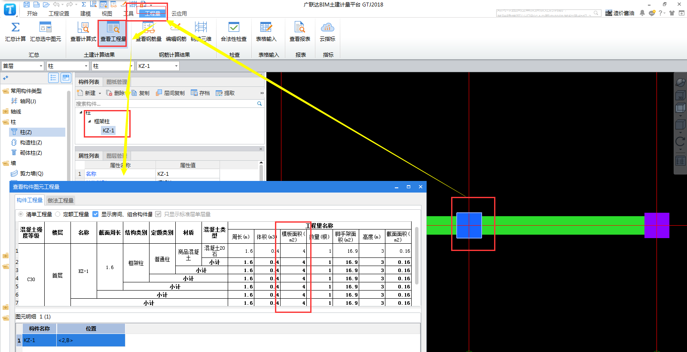687x352 pixels.
Task: Run 汇总计算 summary calculation
Action: [x=15, y=32]
